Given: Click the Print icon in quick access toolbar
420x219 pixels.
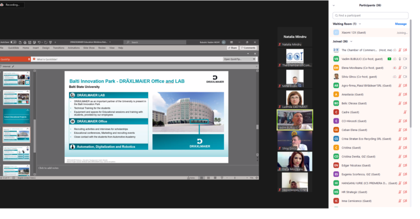Looking at the screenshot, I should coord(25,42).
